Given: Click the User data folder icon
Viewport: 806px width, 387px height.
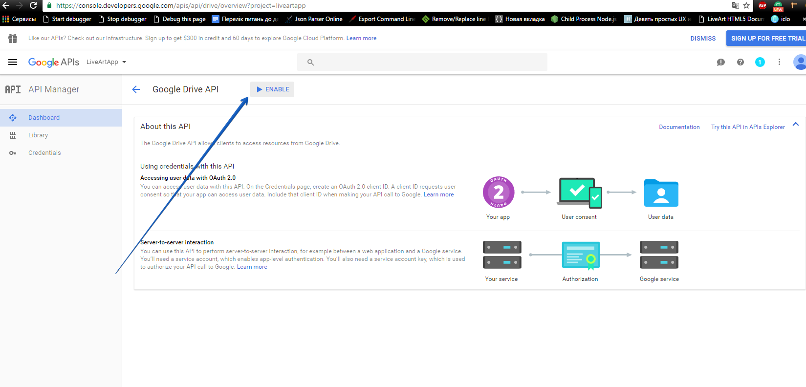Looking at the screenshot, I should pyautogui.click(x=661, y=193).
